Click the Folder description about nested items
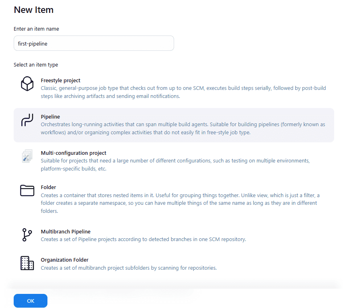The width and height of the screenshot is (347, 308). pyautogui.click(x=180, y=203)
